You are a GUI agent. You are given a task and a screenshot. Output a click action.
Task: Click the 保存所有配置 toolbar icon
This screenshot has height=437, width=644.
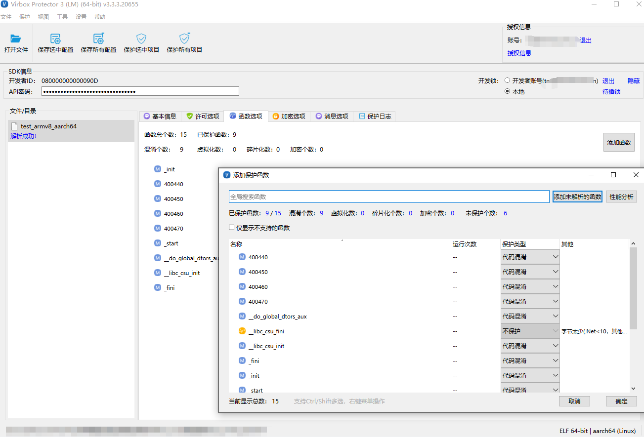pos(99,39)
